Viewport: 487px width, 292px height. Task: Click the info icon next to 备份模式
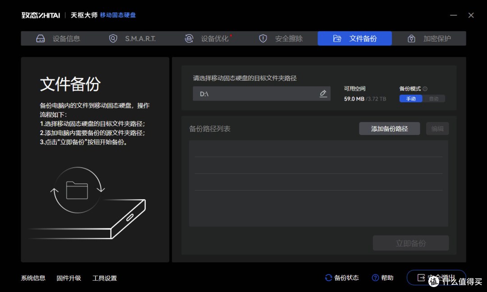pyautogui.click(x=425, y=89)
